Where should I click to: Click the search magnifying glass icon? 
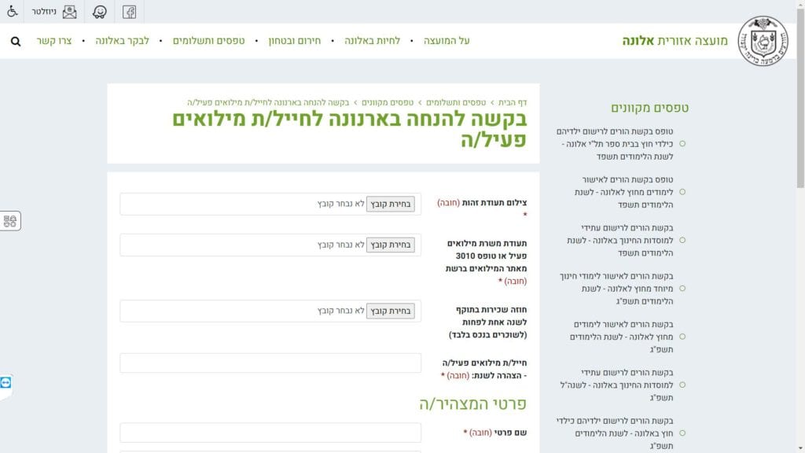[x=16, y=41]
